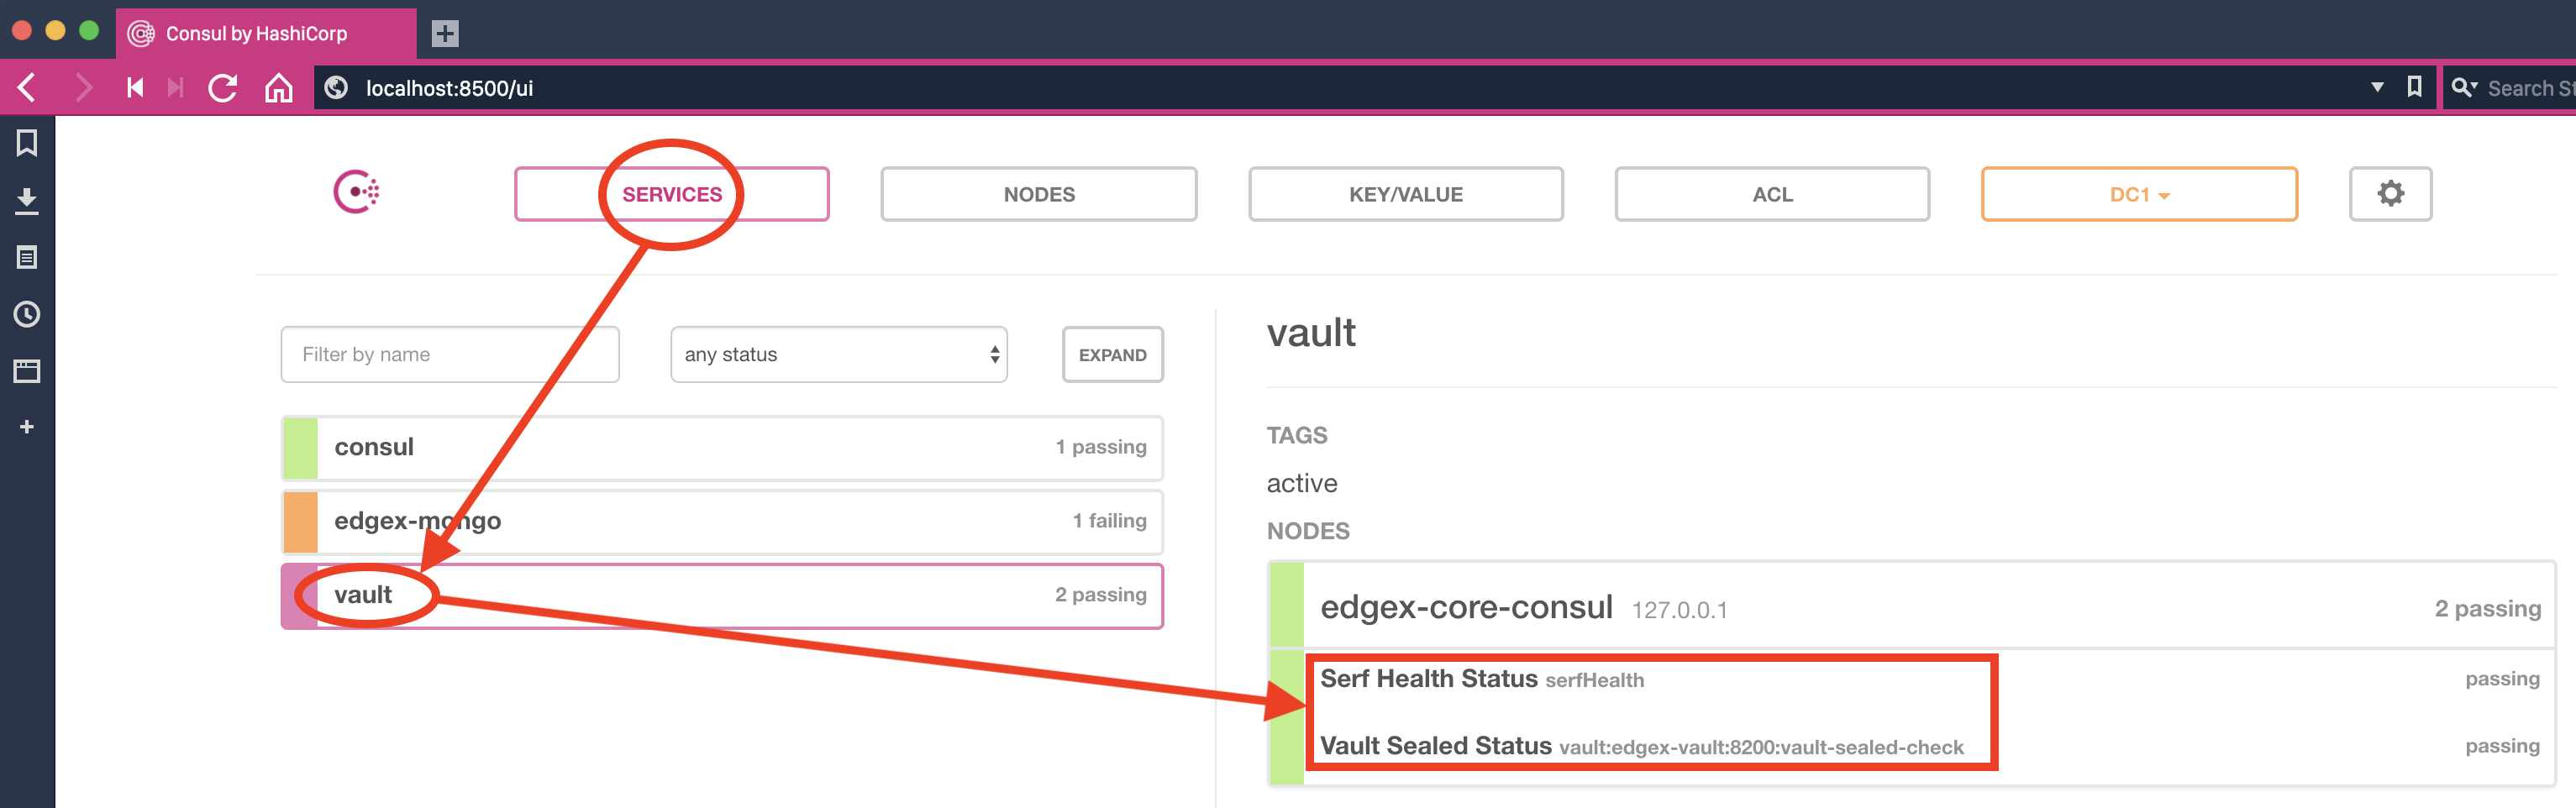
Task: Switch to the KEY/VALUE tab
Action: pyautogui.click(x=1405, y=193)
